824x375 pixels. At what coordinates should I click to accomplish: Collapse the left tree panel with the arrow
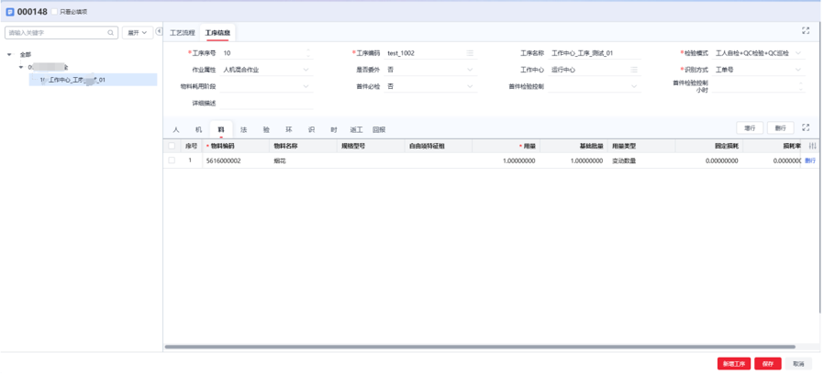pyautogui.click(x=159, y=31)
